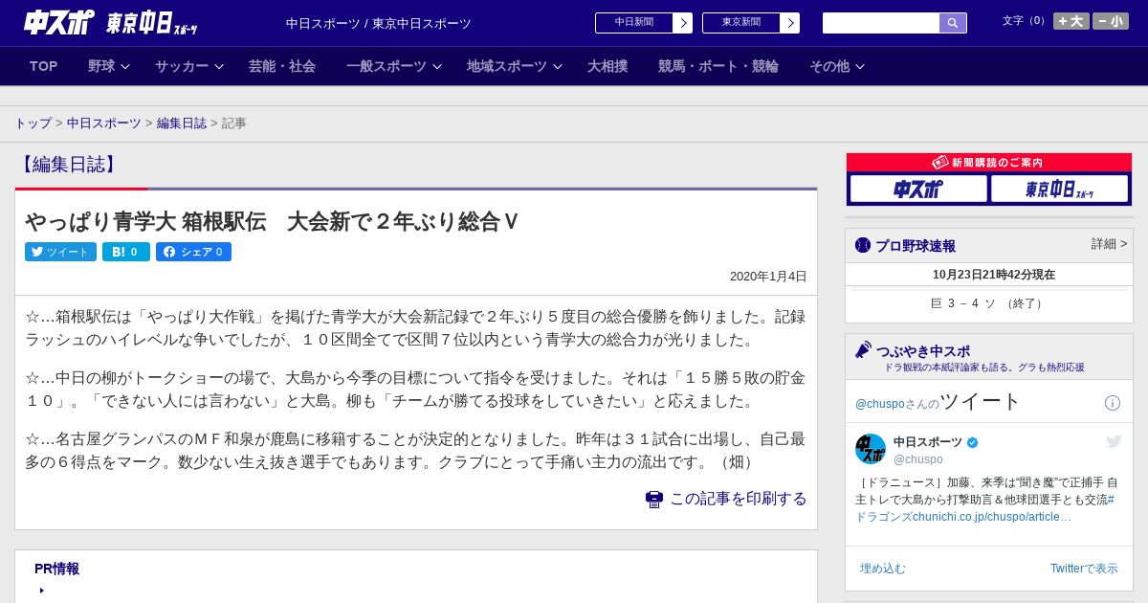Open the その他 menu
This screenshot has height=603, width=1148.
(829, 66)
